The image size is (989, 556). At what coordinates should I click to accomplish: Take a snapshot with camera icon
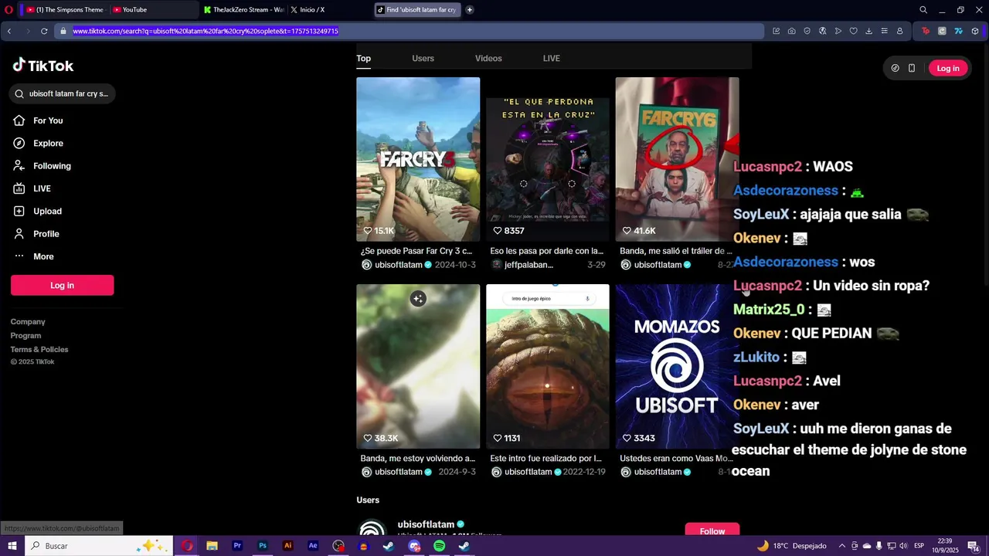pyautogui.click(x=792, y=31)
